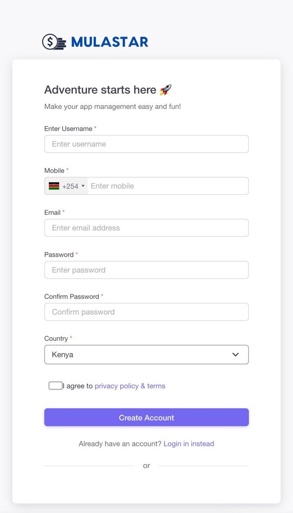Click the MULASTAR wordmark header
The height and width of the screenshot is (513, 293).
(x=109, y=41)
